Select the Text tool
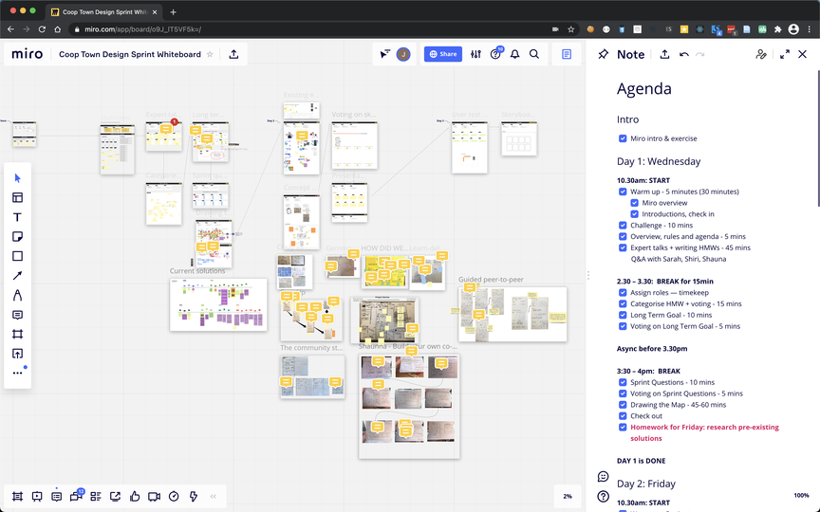 pyautogui.click(x=17, y=217)
